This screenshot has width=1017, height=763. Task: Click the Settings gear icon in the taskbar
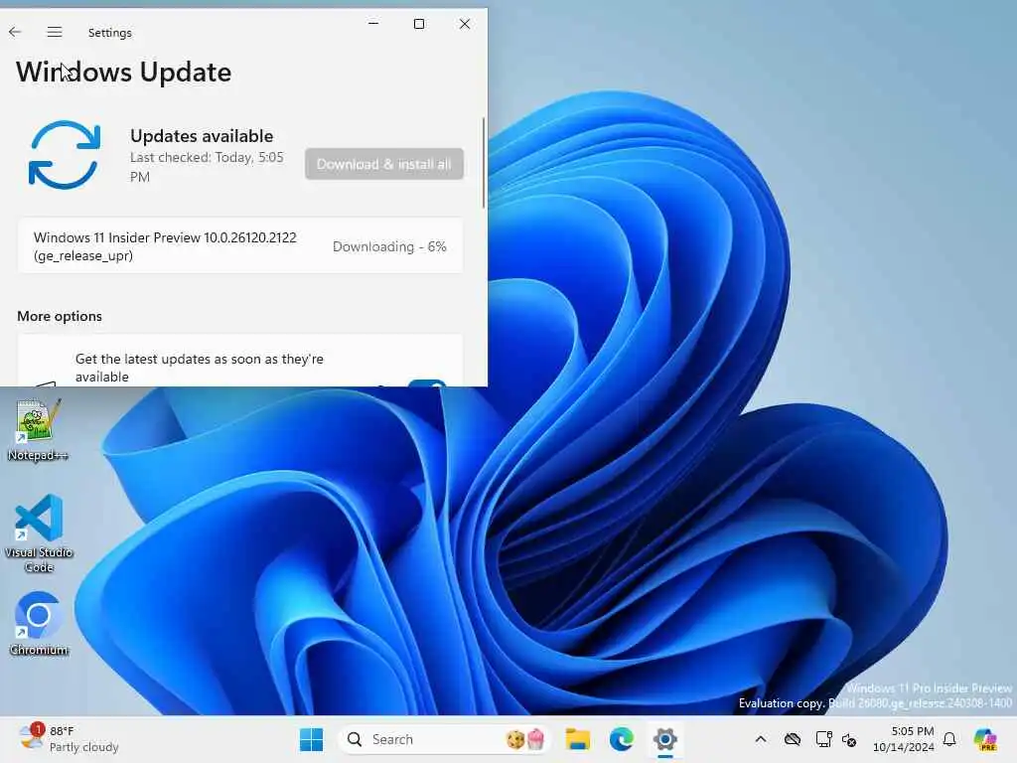click(664, 739)
